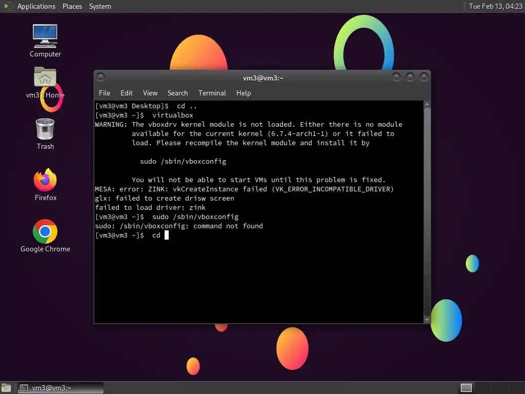Click the '[vm3@vm3 Desktop]$ cd ..' line
This screenshot has width=525, height=394.
pos(146,106)
